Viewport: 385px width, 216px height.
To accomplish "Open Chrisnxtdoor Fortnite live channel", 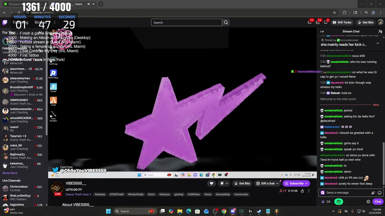I will point(23,188).
